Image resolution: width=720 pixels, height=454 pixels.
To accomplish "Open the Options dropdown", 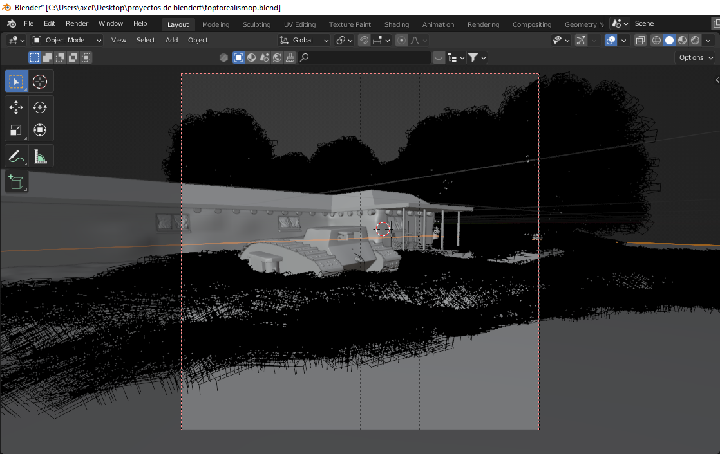I will click(x=696, y=57).
